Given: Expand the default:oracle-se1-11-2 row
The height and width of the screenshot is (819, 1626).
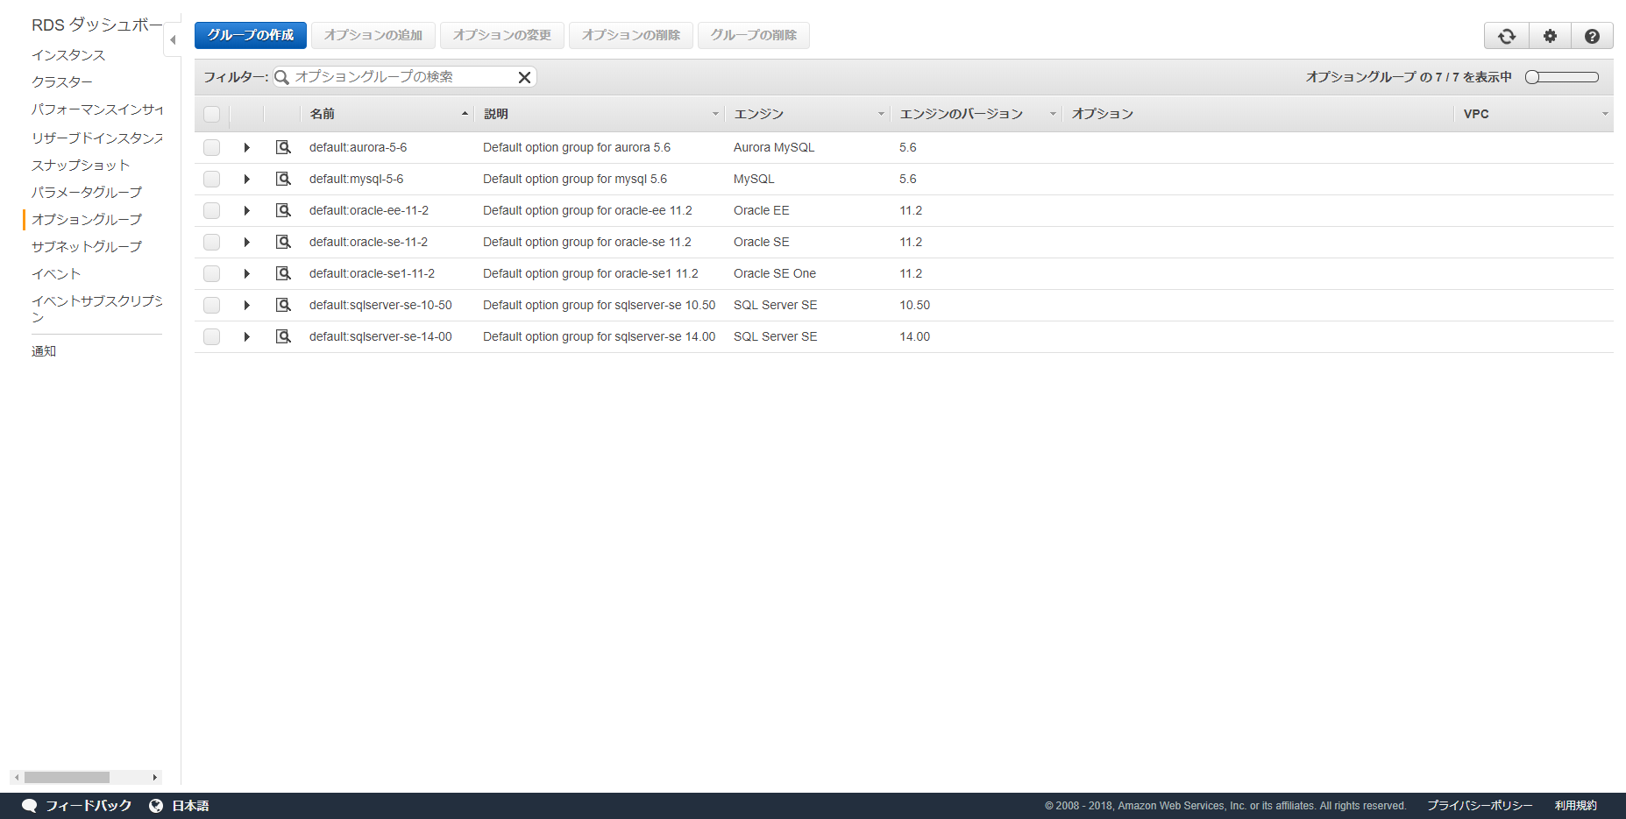Looking at the screenshot, I should 247,273.
